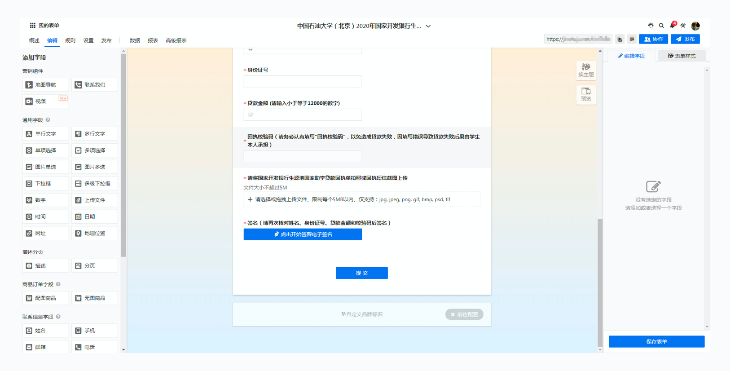
Task: Open the notifications bell
Action: [672, 26]
